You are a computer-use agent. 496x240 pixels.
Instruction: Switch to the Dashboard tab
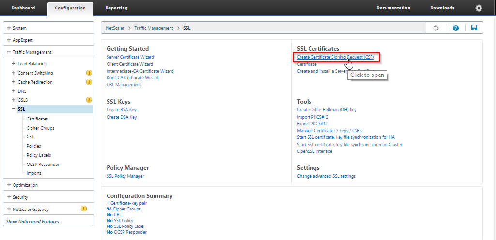click(x=23, y=8)
